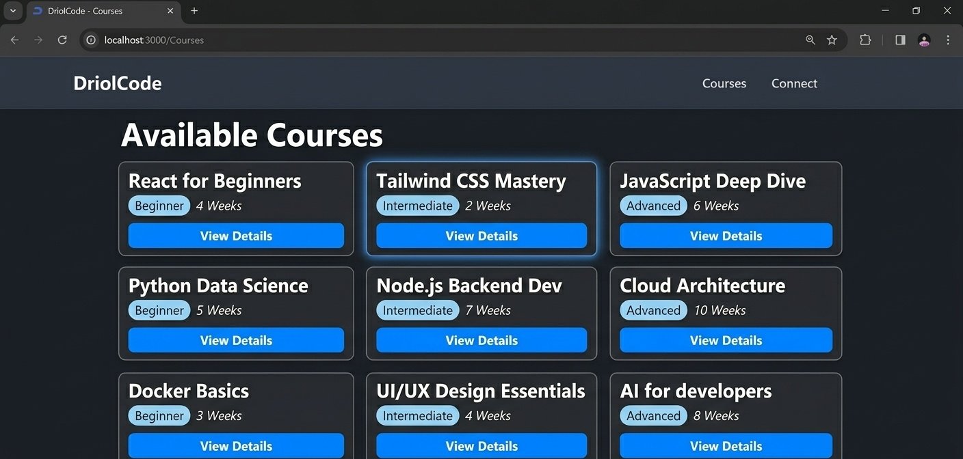Open the zoom magnifier icon in address bar
Image resolution: width=963 pixels, height=459 pixels.
[x=810, y=40]
